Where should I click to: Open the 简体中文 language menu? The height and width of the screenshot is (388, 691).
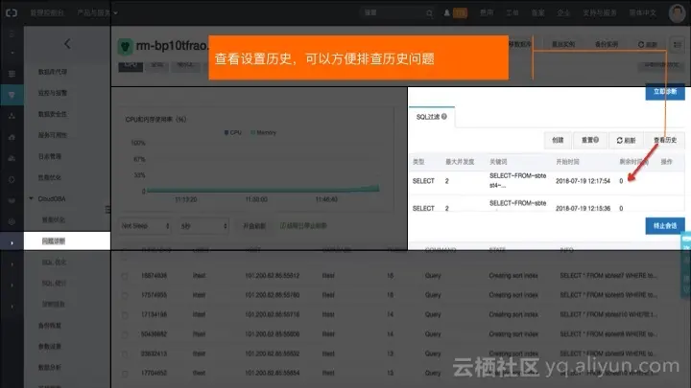[x=642, y=12]
